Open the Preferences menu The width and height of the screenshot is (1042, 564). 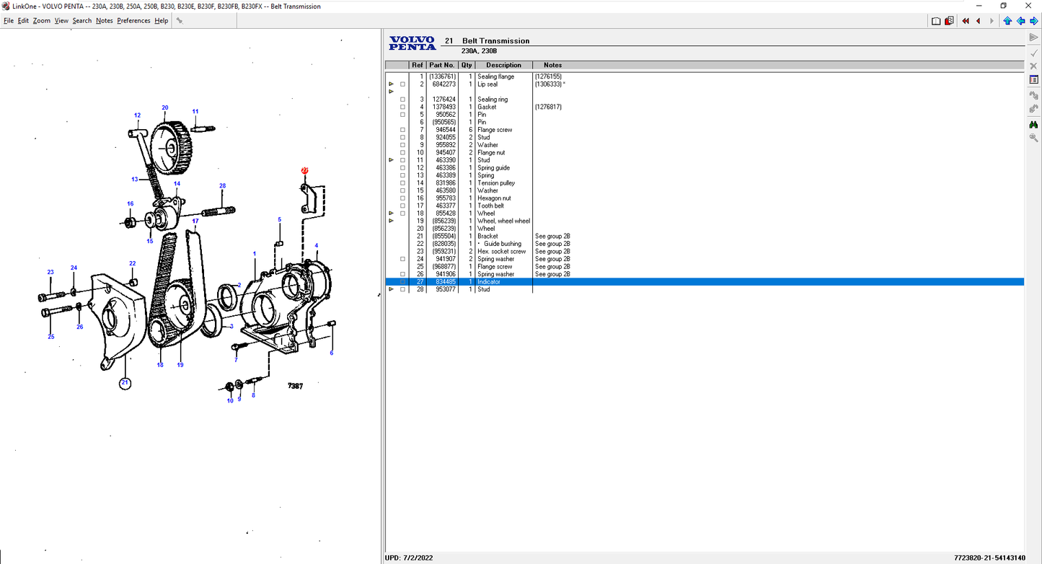(x=134, y=21)
